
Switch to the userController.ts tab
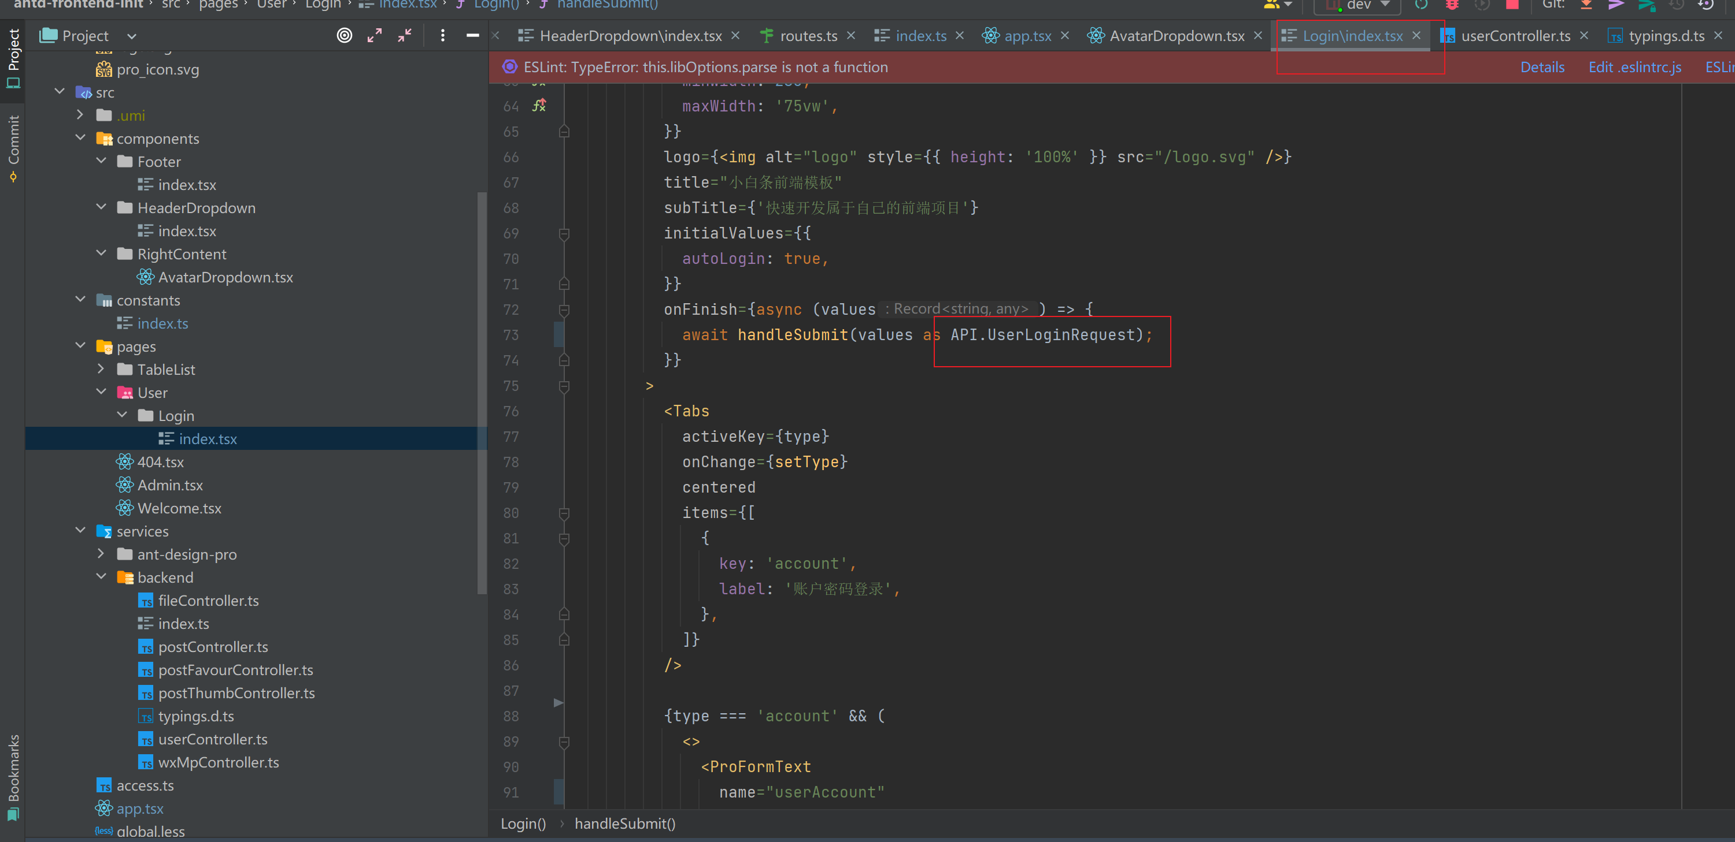(1515, 36)
